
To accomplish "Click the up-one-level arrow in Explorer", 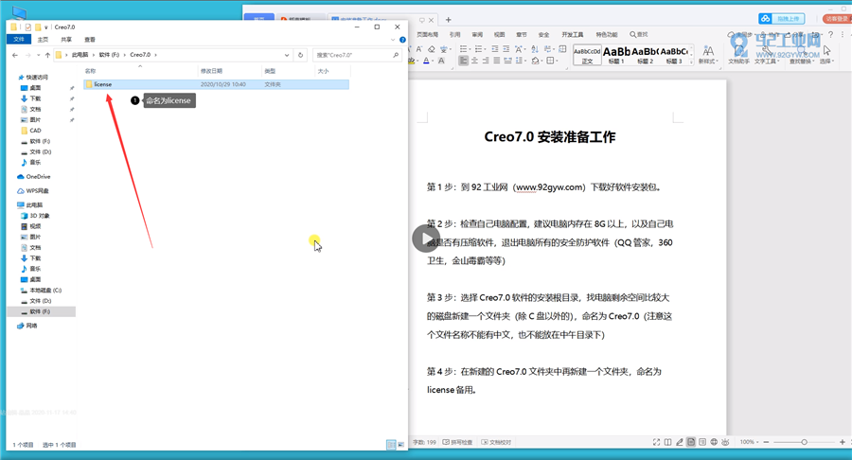I will pos(48,55).
